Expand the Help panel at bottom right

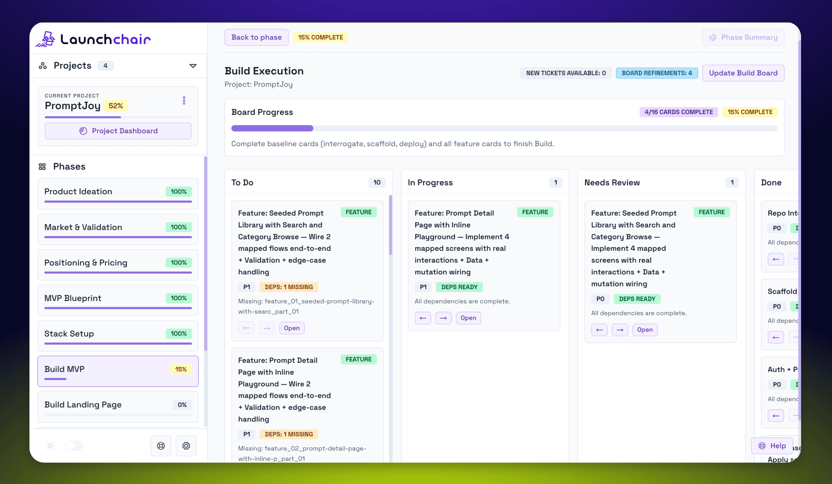click(772, 446)
